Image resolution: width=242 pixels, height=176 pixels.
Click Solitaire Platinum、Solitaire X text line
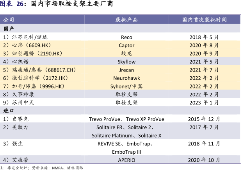click(126, 136)
